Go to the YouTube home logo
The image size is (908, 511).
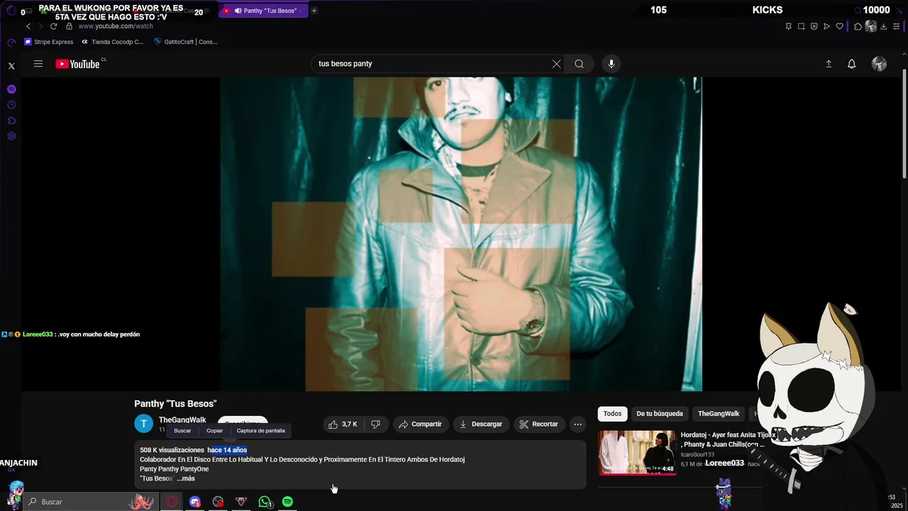(77, 64)
